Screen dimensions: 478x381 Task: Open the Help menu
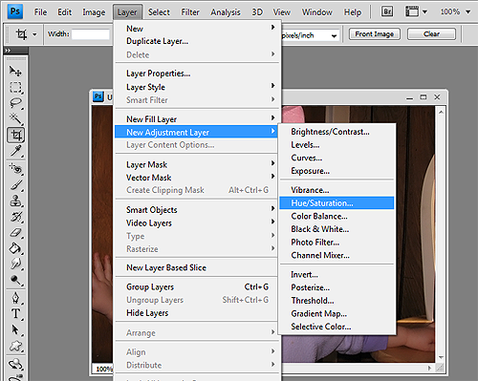click(x=353, y=12)
